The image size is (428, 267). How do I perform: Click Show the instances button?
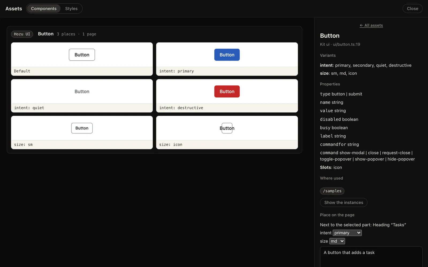pyautogui.click(x=343, y=202)
